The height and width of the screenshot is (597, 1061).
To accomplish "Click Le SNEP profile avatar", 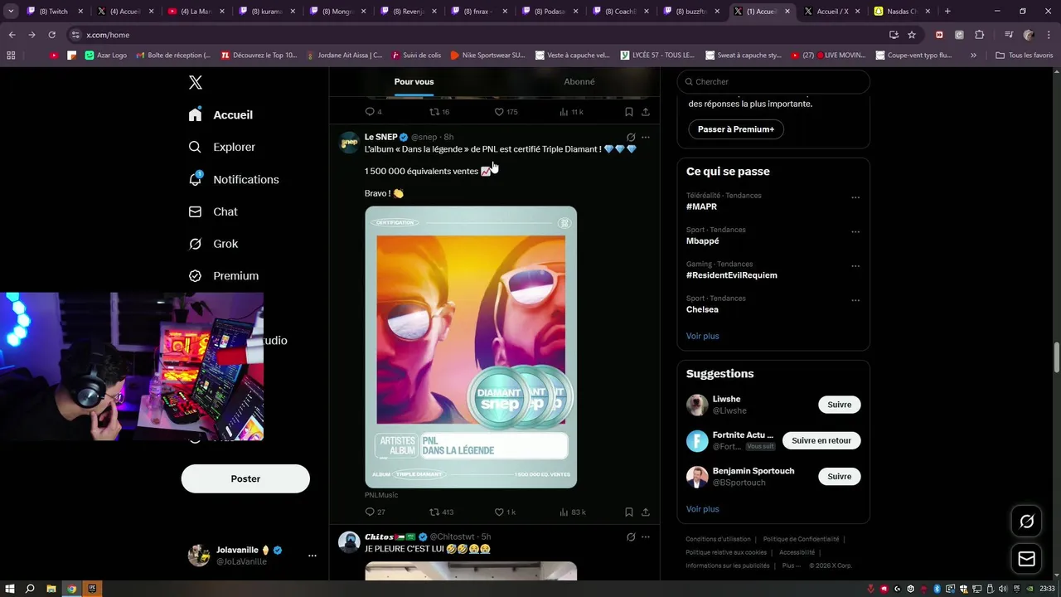I will 349,142.
